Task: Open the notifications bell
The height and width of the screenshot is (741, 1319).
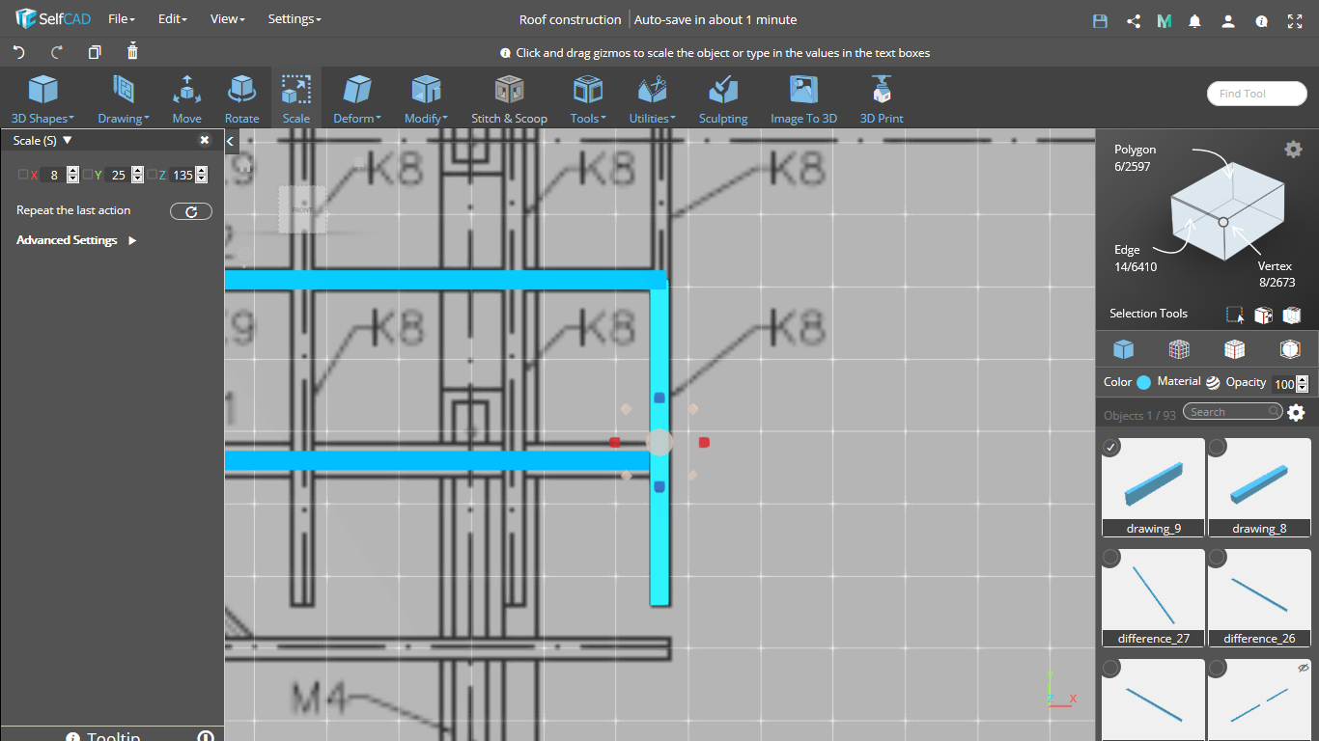Action: pos(1195,20)
